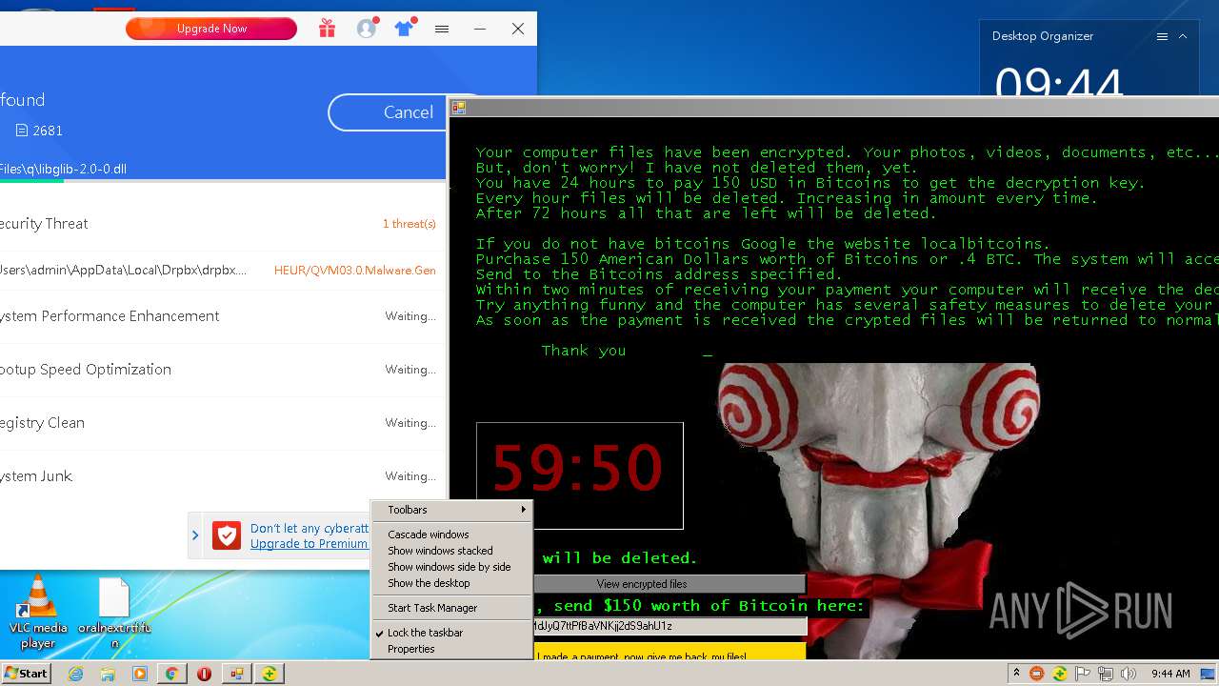The width and height of the screenshot is (1219, 686).
Task: Select Cascade windows menu entry
Action: pos(451,535)
